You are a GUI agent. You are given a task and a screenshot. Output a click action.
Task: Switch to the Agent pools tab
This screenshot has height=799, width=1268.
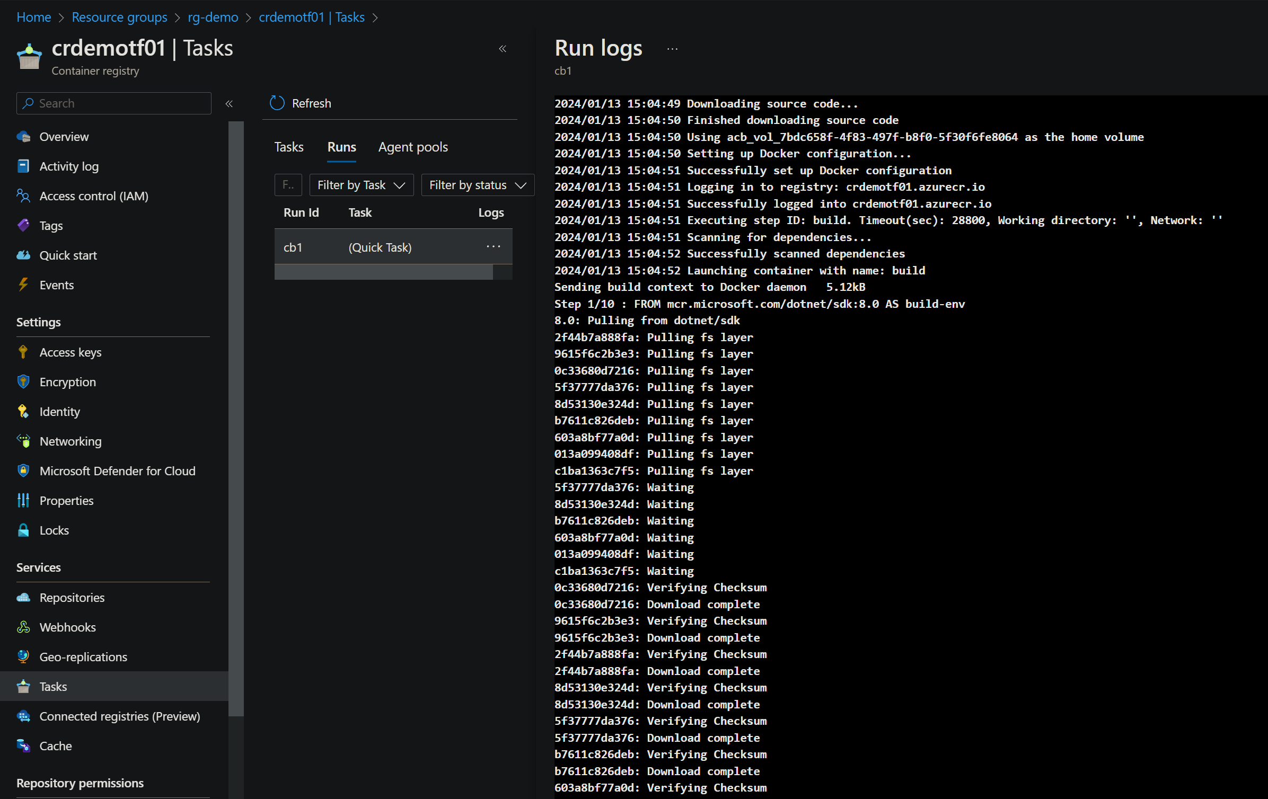413,147
